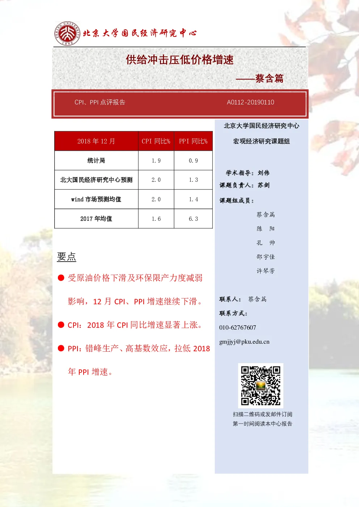The image size is (359, 507).
Task: Click the Peking University round logo
Action: pos(67,33)
